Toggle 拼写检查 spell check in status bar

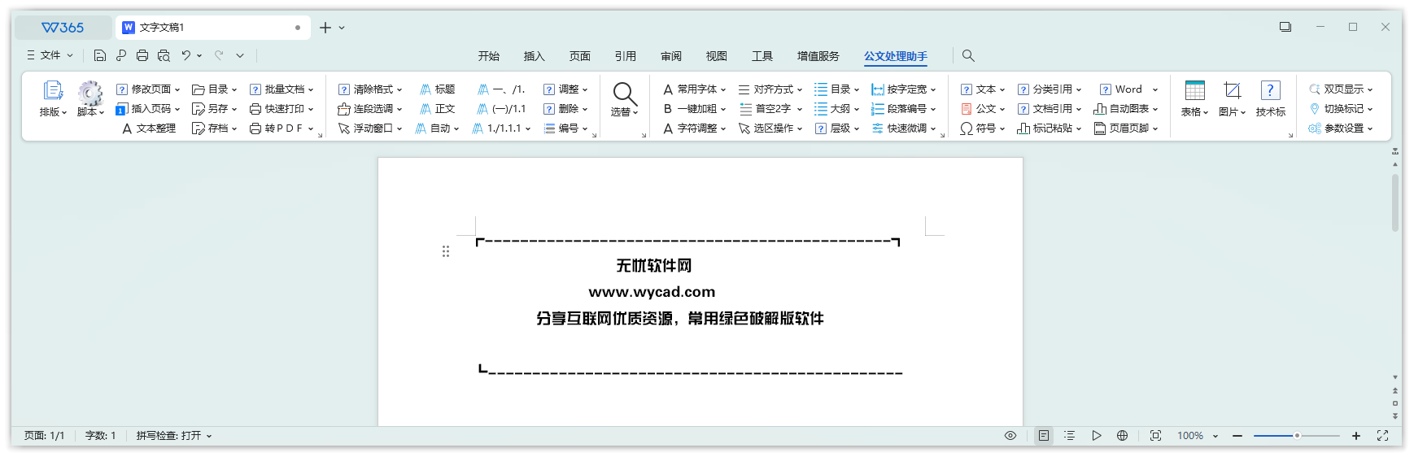click(173, 436)
